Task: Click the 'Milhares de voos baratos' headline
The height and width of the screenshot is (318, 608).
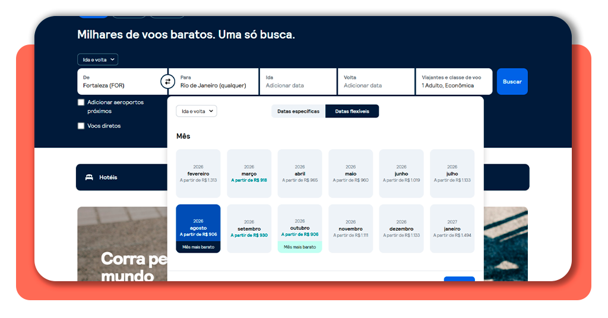Action: tap(186, 34)
